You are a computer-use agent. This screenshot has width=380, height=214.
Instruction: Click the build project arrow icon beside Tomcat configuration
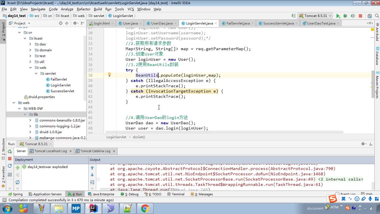[293, 16]
